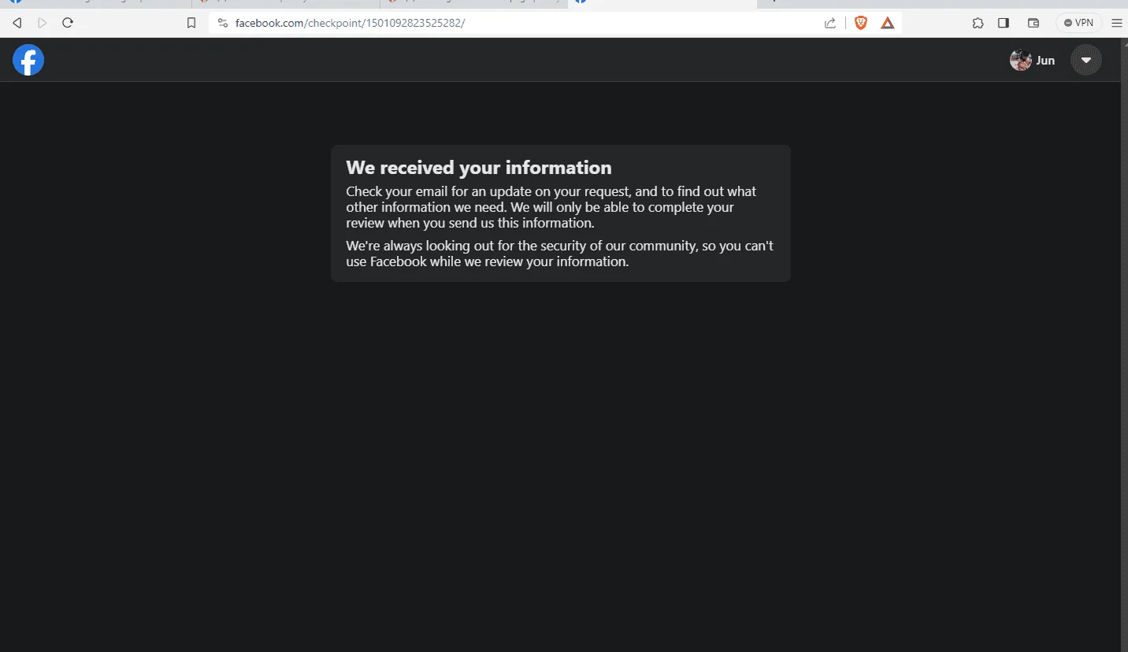
Task: Click the vertical page scrollbar
Action: click(1124, 345)
